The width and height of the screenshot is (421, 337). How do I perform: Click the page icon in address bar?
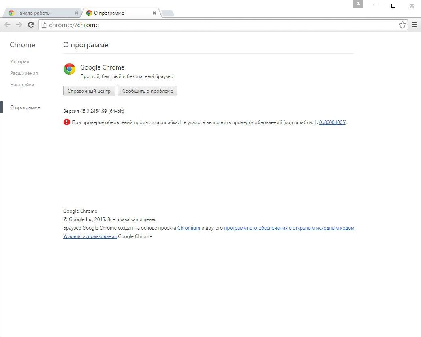pos(44,25)
